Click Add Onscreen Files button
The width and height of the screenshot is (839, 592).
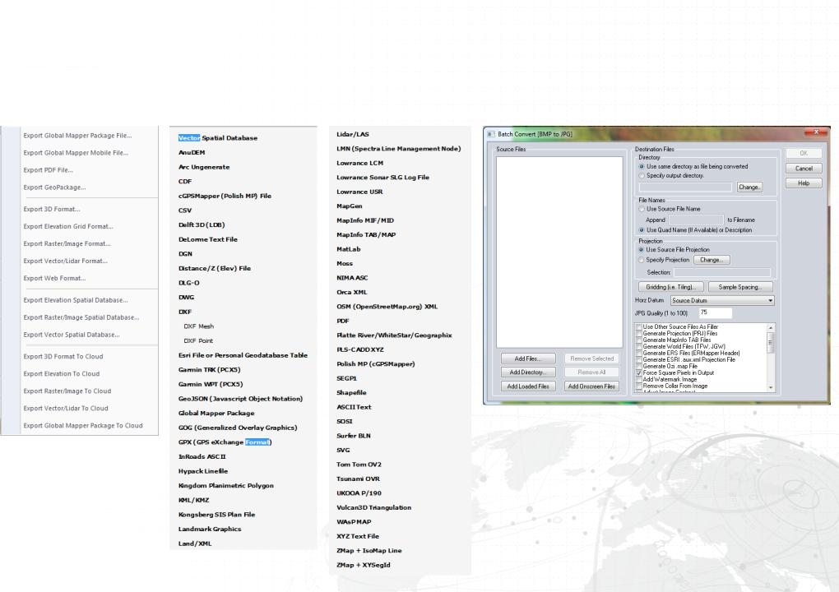pyautogui.click(x=591, y=386)
